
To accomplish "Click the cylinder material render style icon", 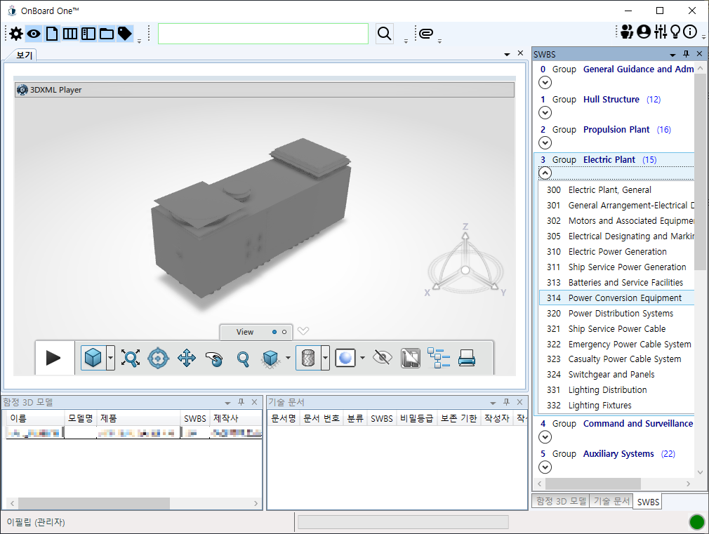I will 308,358.
